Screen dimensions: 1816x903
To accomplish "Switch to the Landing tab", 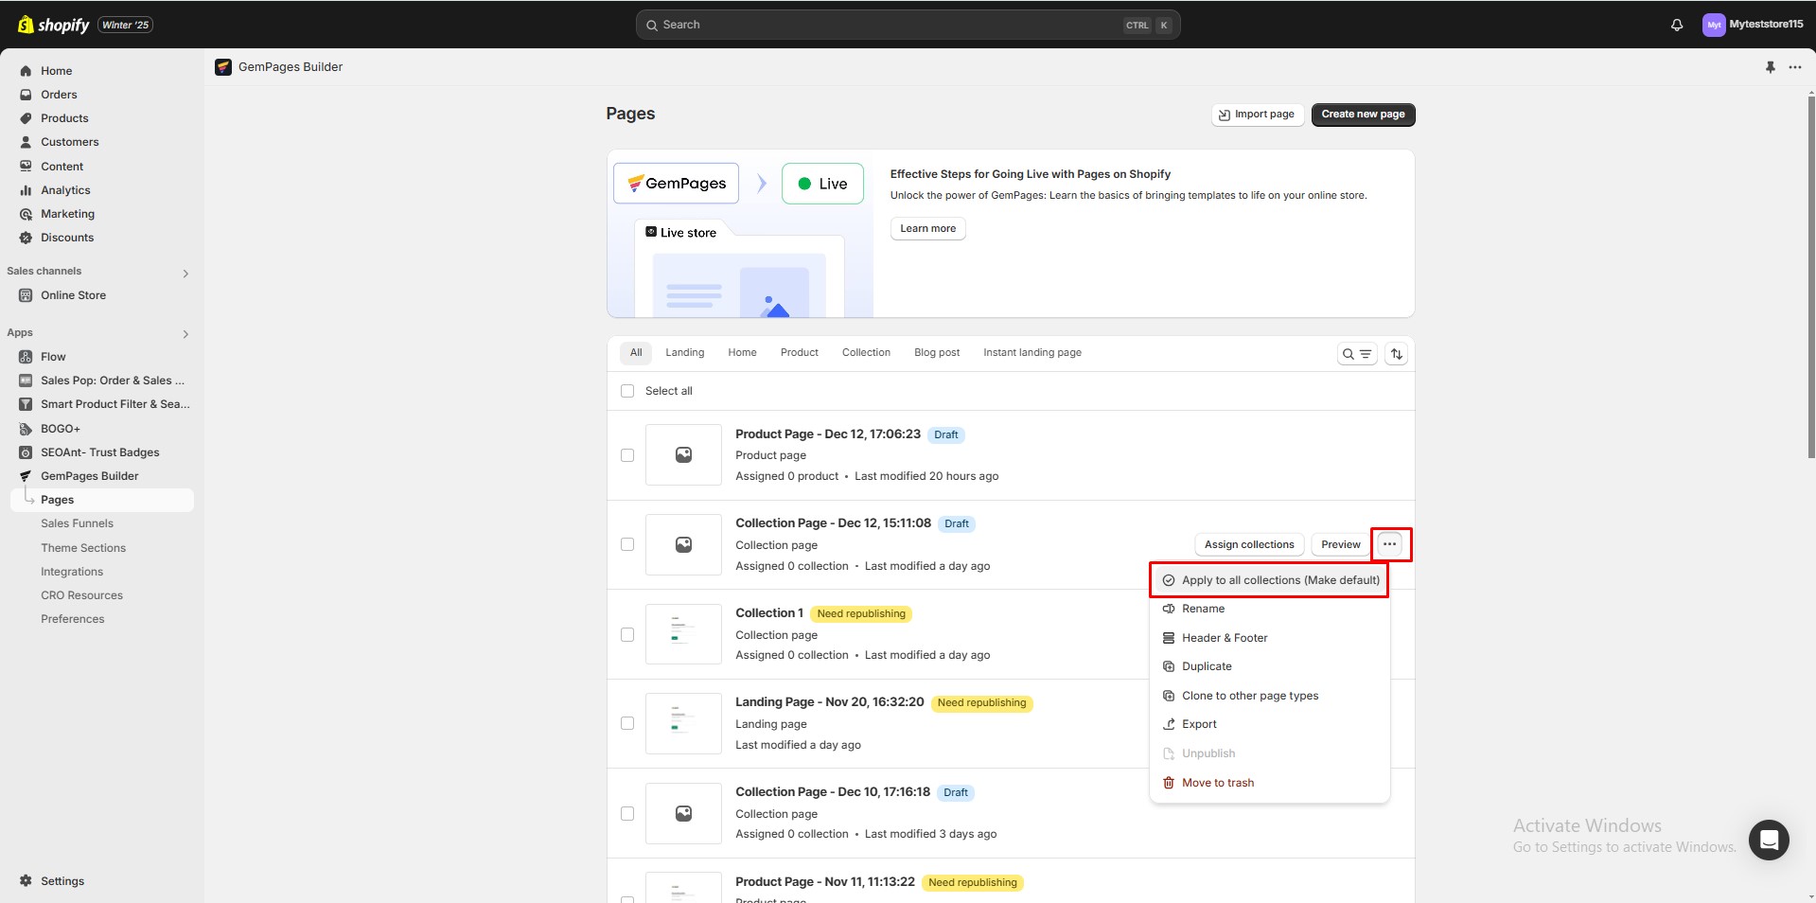I will point(684,353).
